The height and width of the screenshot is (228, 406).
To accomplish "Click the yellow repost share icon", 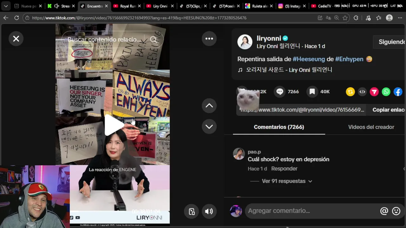I will [x=350, y=92].
